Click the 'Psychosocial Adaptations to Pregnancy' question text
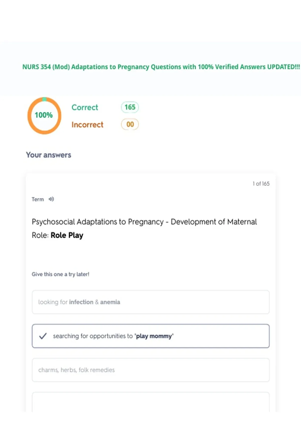 (98, 222)
